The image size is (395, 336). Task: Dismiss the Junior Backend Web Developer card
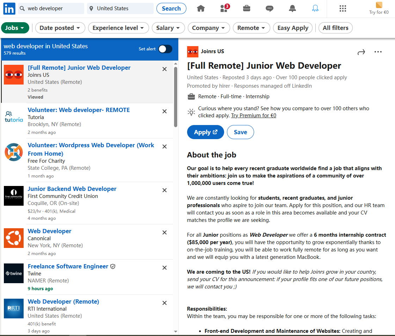coord(165,190)
